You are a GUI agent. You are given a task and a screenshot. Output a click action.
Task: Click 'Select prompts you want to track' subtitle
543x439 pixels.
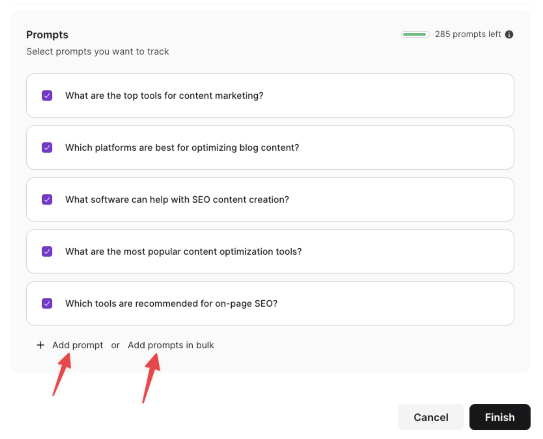[x=98, y=52]
